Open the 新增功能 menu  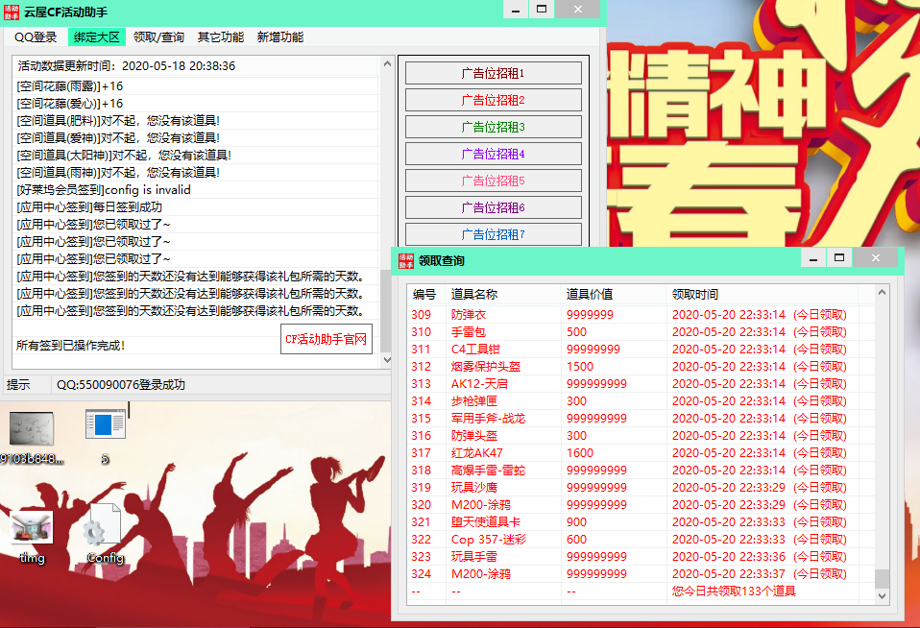[280, 37]
